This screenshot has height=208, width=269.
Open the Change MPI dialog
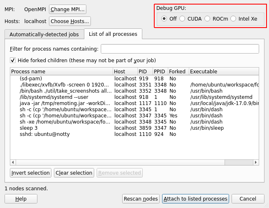coord(68,9)
